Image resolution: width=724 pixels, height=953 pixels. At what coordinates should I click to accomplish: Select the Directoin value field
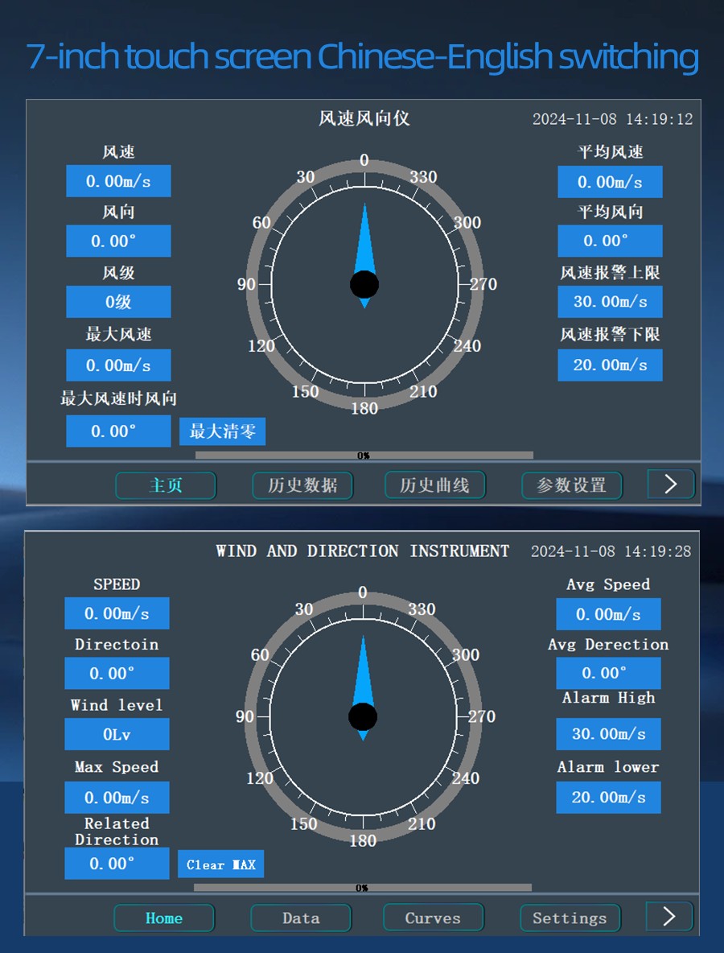click(x=117, y=674)
